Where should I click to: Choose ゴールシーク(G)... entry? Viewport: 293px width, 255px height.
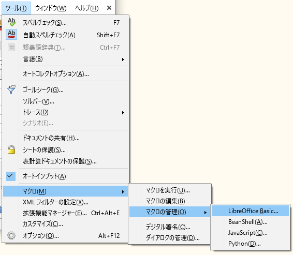coord(65,90)
